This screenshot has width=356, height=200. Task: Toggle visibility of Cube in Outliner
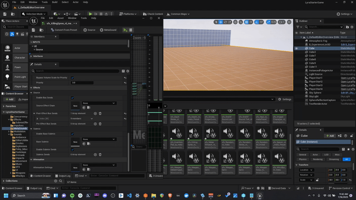point(296,48)
